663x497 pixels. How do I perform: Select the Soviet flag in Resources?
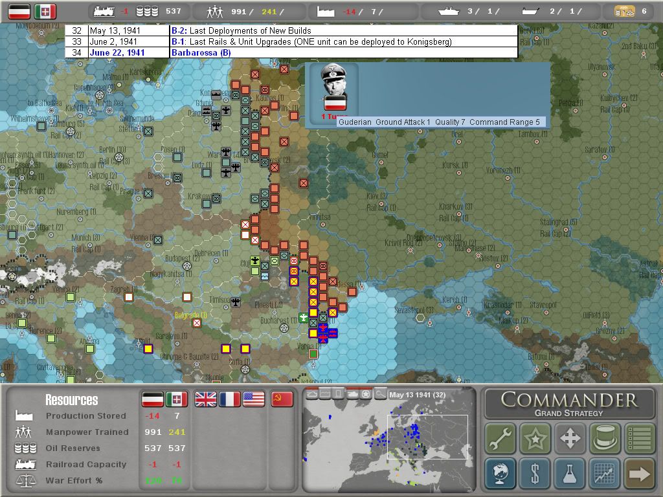tap(282, 399)
